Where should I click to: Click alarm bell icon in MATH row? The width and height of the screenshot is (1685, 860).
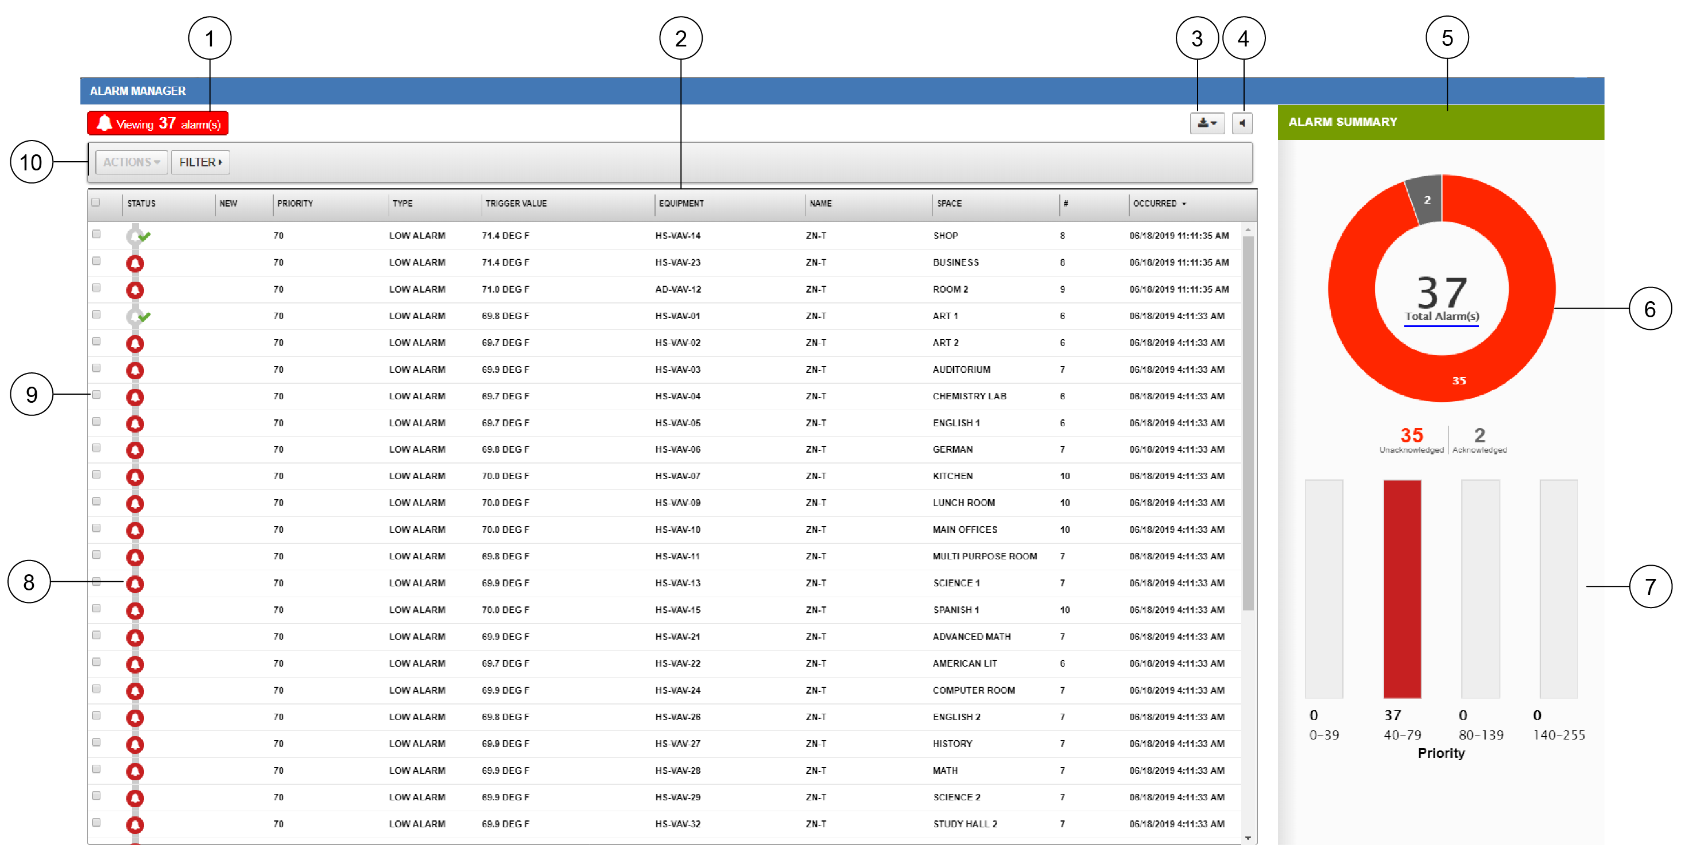[x=135, y=771]
